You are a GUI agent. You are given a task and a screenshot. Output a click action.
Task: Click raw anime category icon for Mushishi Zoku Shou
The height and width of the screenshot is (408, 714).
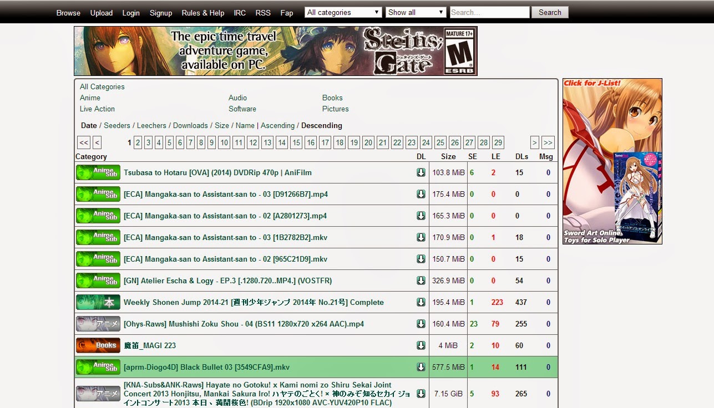coord(98,324)
